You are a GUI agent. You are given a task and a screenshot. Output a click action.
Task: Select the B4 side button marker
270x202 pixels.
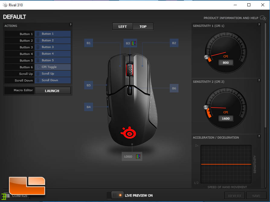pyautogui.click(x=88, y=107)
